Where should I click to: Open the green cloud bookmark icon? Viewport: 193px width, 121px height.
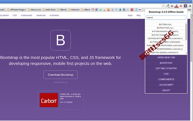(100, 10)
